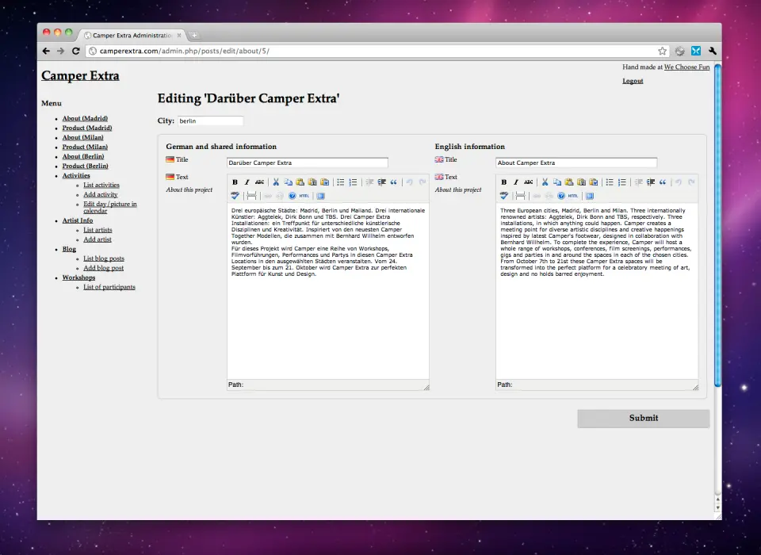Toggle spellchecker in English text editor
The image size is (761, 555).
(504, 196)
